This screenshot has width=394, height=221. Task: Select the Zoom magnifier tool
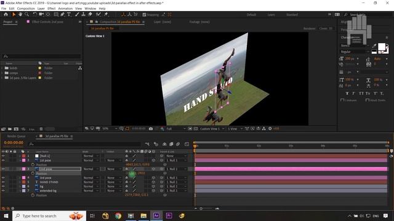[x=26, y=15]
